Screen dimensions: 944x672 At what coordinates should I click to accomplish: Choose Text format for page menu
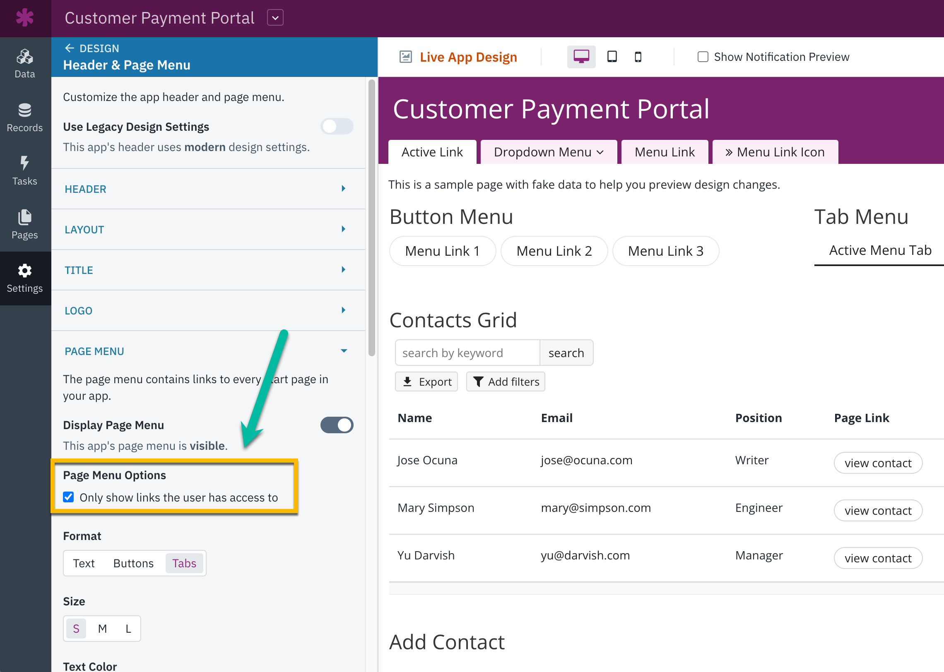[x=84, y=563]
